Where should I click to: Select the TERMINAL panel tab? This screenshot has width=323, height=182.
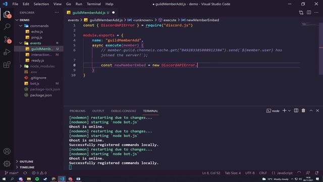tap(150, 111)
